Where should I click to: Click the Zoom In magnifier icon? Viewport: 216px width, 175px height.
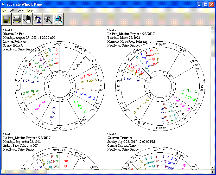(48, 20)
